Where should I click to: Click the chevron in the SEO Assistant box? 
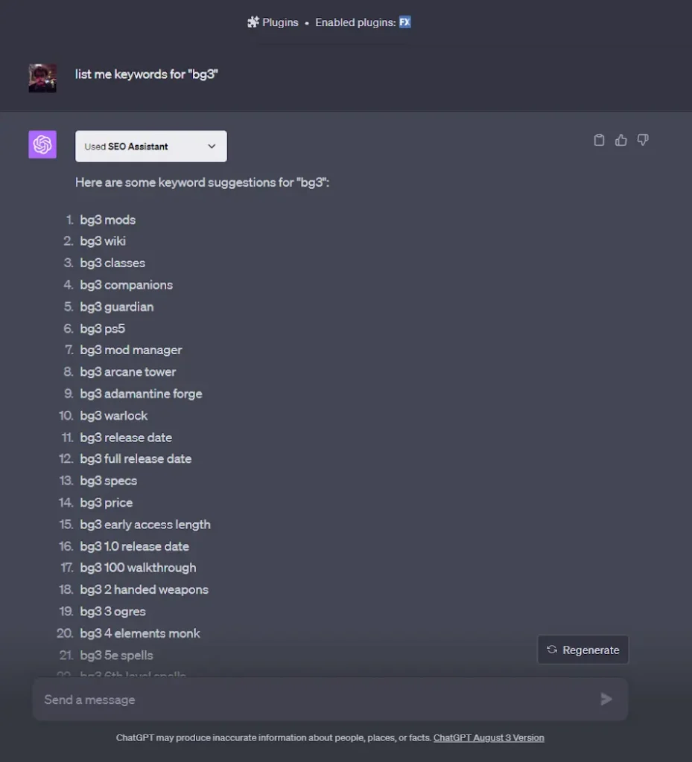click(x=212, y=147)
